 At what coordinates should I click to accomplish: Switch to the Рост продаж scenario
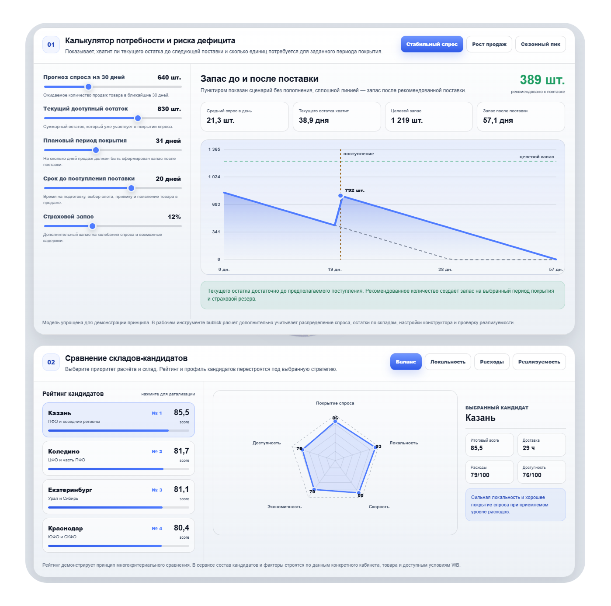[489, 44]
